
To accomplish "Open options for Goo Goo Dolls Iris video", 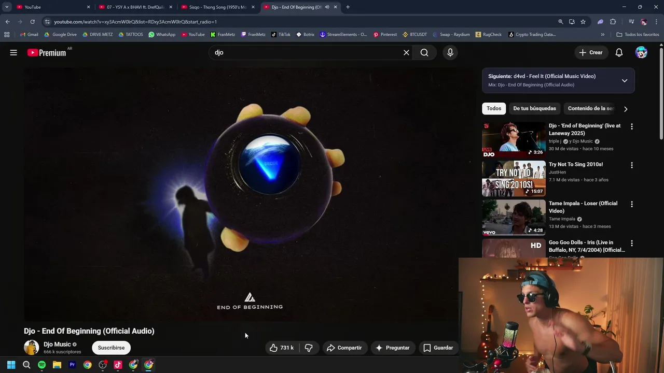I will click(x=631, y=243).
